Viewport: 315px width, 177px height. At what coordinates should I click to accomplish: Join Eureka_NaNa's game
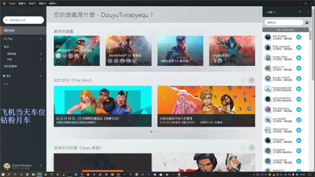[299, 58]
